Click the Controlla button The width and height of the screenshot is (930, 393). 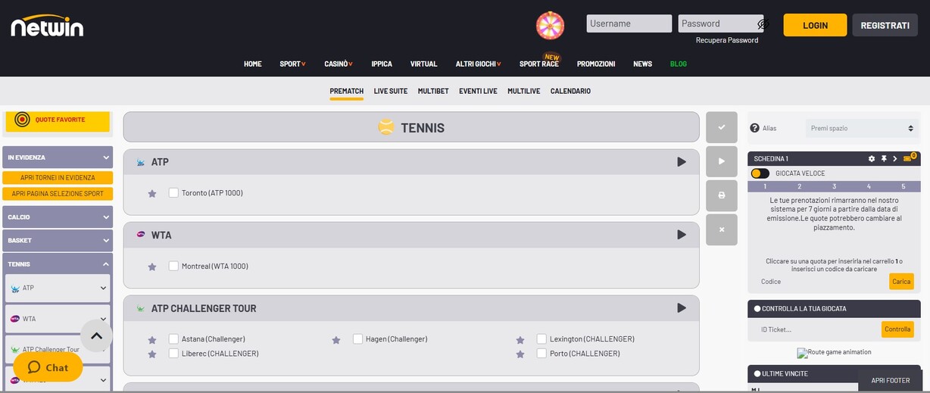[x=897, y=329]
